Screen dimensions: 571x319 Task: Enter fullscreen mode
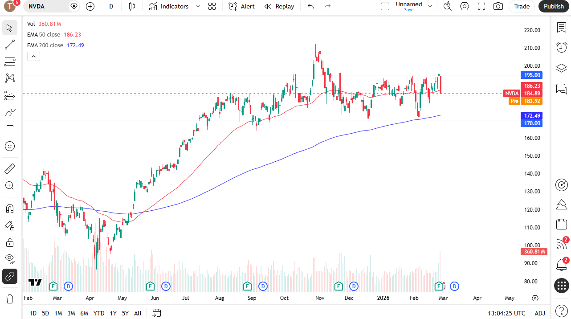click(481, 6)
